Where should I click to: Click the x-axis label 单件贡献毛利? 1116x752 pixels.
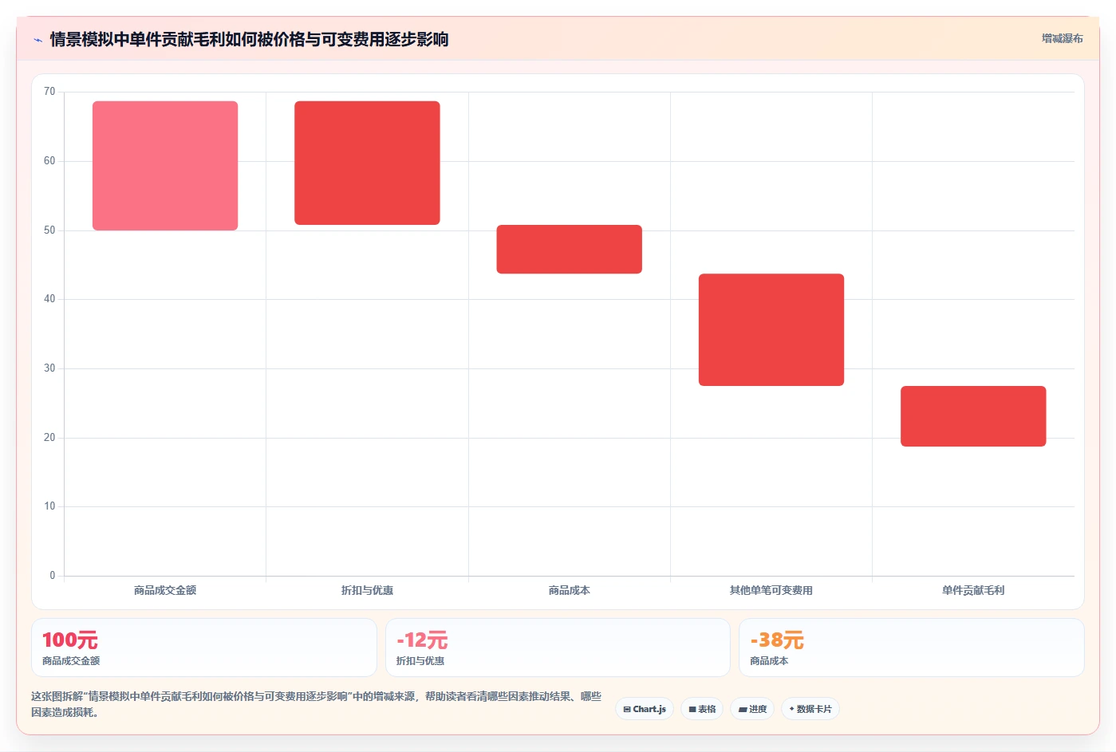973,590
